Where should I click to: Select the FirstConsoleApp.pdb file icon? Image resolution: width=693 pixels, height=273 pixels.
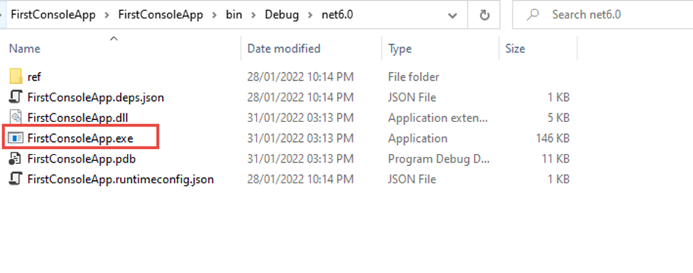[x=15, y=159]
